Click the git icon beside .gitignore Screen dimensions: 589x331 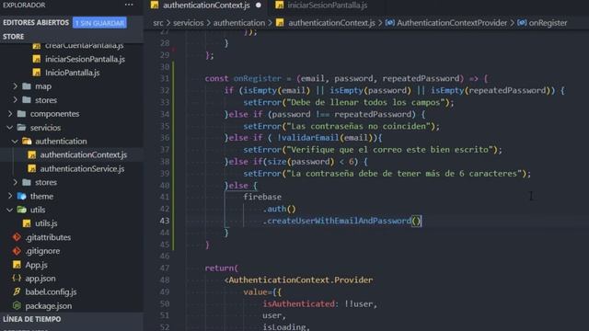coord(17,251)
